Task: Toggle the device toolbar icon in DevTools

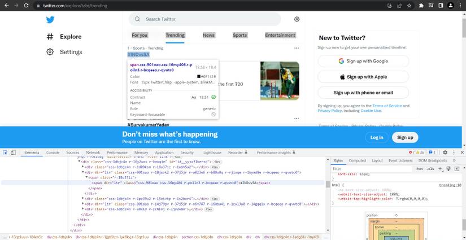Action: tap(13, 152)
